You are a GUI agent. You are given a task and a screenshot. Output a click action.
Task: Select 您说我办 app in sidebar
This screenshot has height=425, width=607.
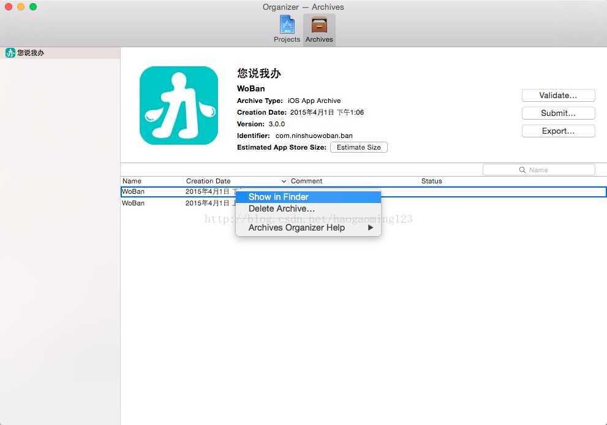point(60,53)
